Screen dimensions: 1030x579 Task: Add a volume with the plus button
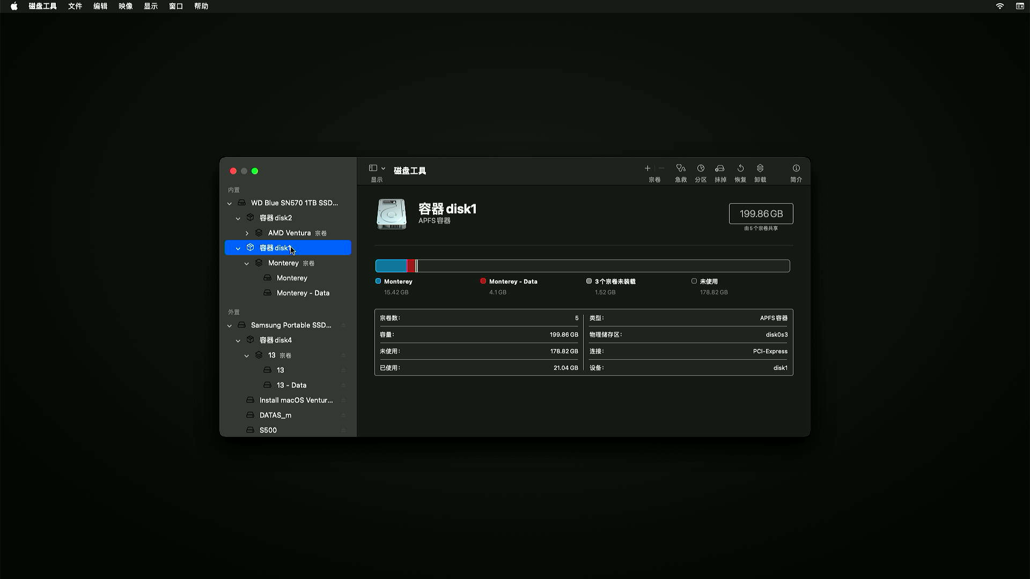(x=648, y=168)
